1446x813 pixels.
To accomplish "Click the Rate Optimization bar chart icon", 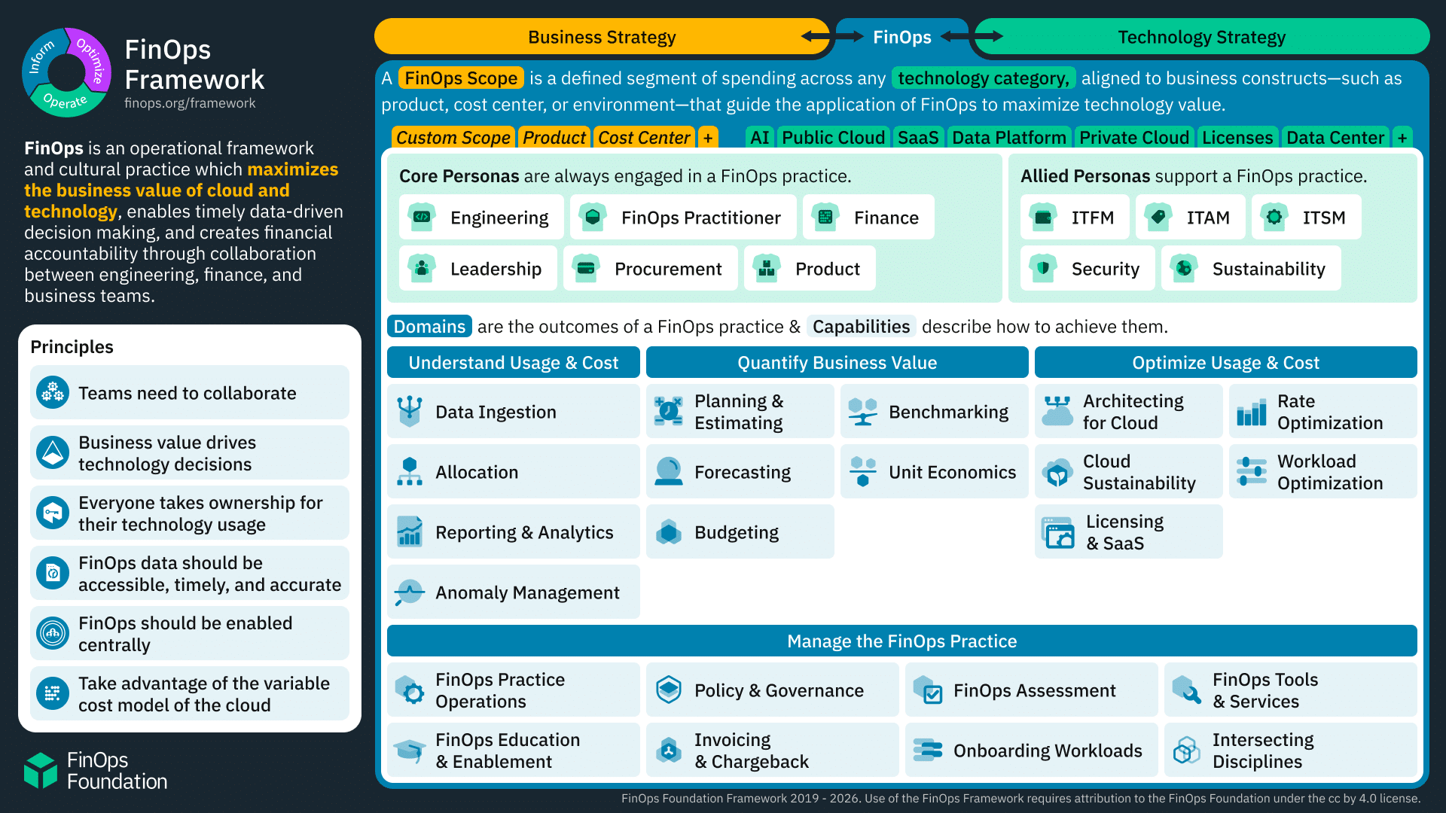I will (x=1251, y=412).
